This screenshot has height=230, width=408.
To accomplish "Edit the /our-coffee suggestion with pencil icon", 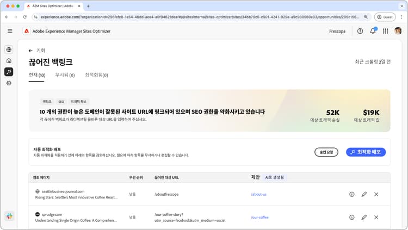I will tap(364, 217).
